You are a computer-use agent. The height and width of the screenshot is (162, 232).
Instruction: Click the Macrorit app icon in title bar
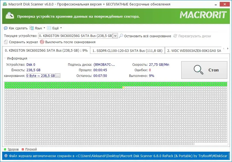[x=5, y=4]
